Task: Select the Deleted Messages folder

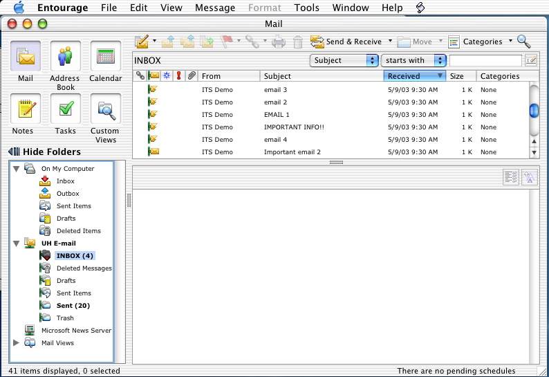Action: (x=84, y=268)
